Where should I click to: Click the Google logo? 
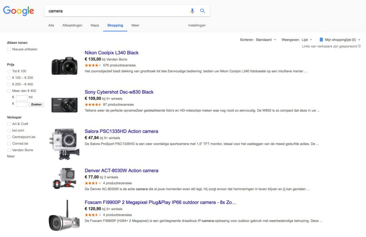(19, 11)
